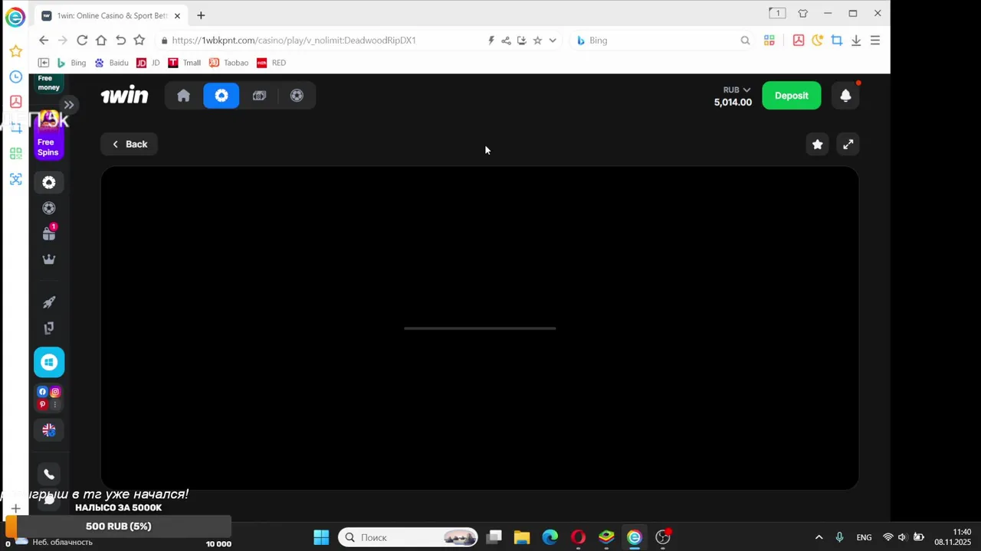The height and width of the screenshot is (551, 981).
Task: Click the 1win logo
Action: click(x=124, y=95)
